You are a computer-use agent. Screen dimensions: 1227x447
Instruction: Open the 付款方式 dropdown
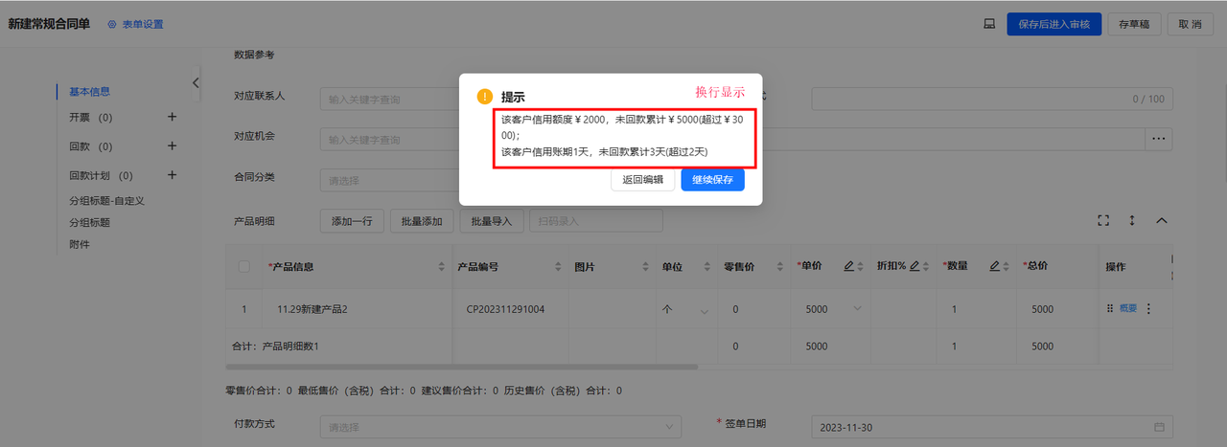[x=501, y=427]
